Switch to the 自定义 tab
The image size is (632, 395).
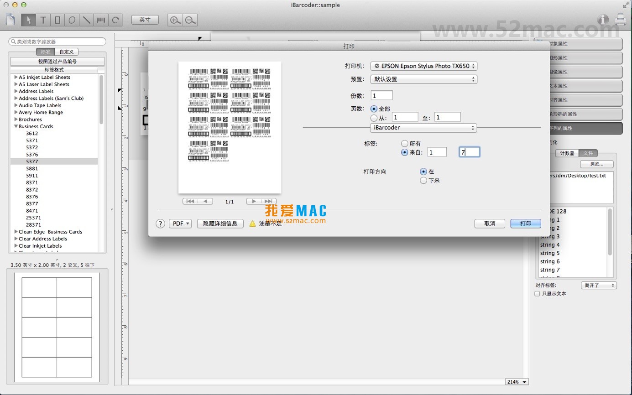coord(66,52)
